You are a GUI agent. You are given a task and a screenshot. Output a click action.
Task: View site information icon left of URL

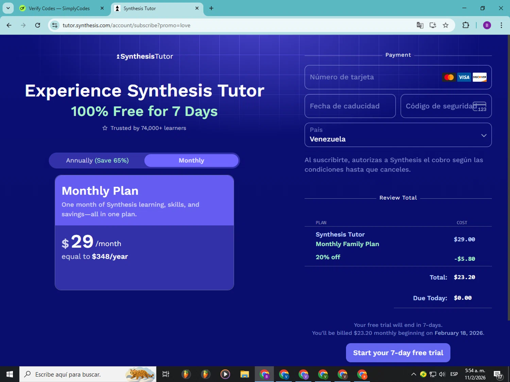55,25
